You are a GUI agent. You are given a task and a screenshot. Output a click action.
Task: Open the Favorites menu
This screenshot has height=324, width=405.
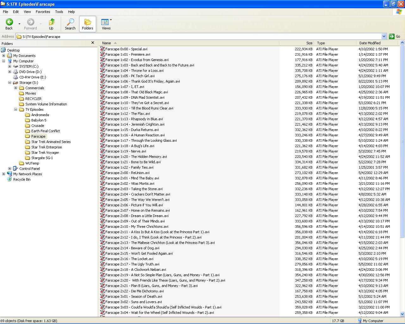click(43, 12)
